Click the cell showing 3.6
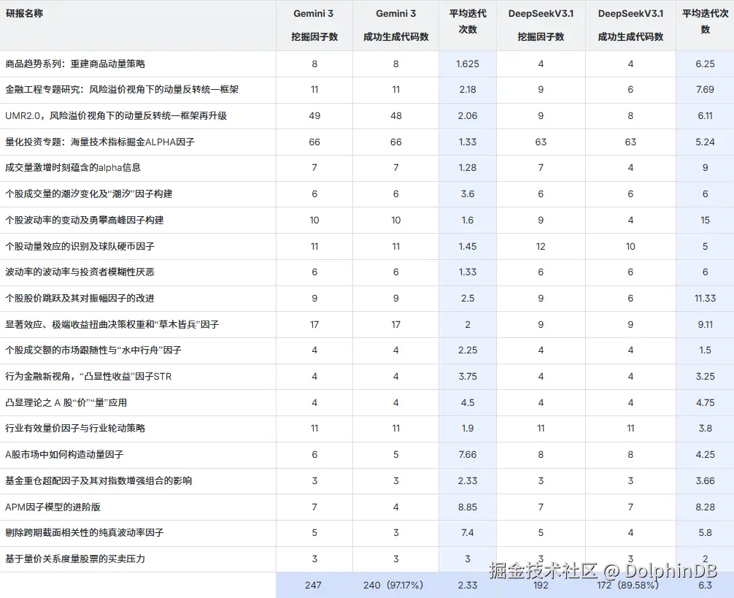Screen dimensions: 734x598 tap(468, 194)
